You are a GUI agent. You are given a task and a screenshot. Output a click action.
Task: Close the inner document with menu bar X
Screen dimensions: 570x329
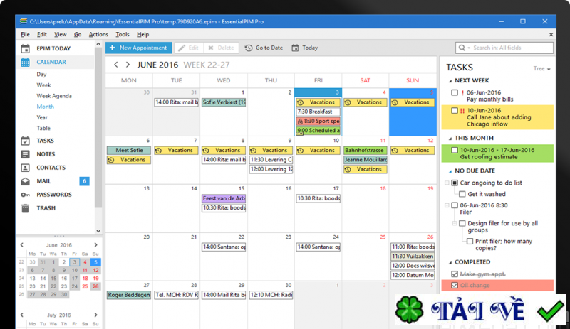pyautogui.click(x=551, y=34)
